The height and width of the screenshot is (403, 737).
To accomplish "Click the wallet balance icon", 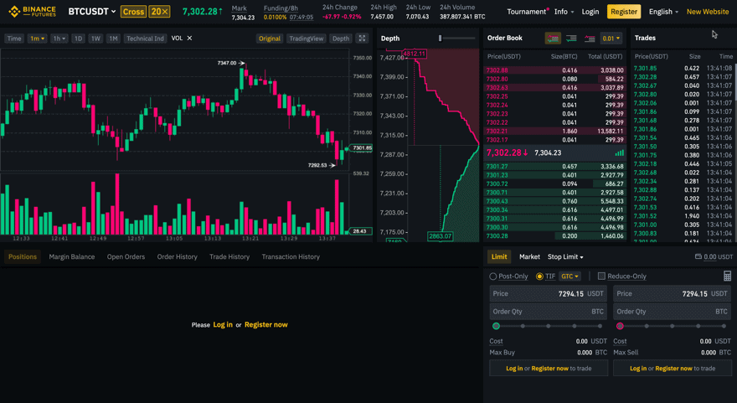I will click(698, 256).
